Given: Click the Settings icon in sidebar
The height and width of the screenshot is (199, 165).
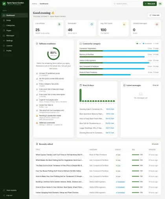Looking at the screenshot, I should (x=4, y=41).
